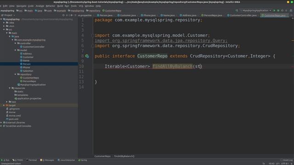Screen dimensions: 294x165
Task: Open the Spring tool window
Action: [x=83, y=160]
